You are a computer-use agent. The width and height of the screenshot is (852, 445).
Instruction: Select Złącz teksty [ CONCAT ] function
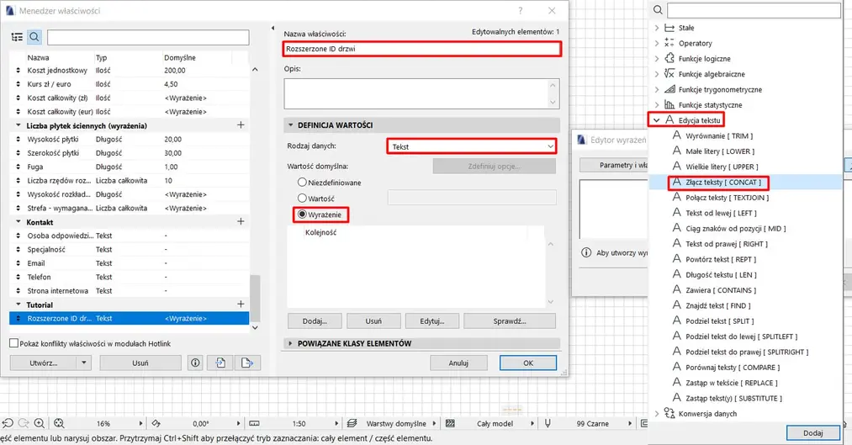tap(723, 182)
